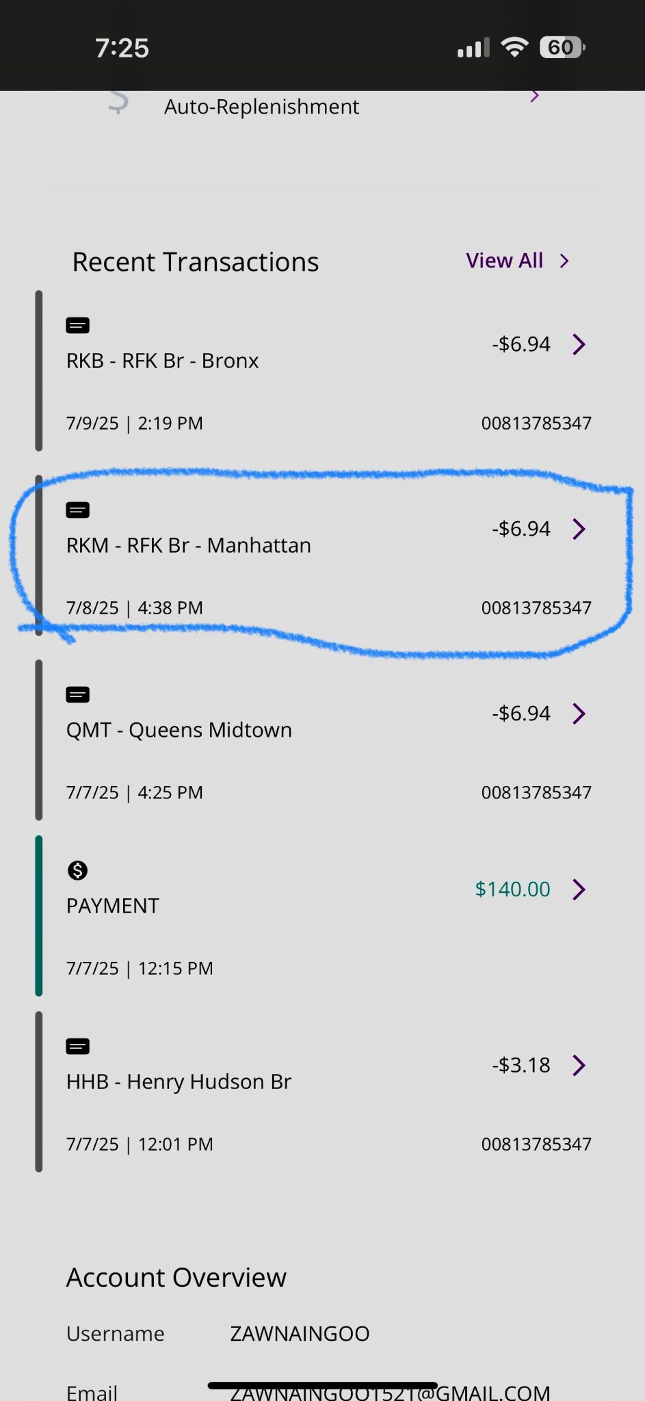Tap card icon on RKM Manhattan transaction
The image size is (645, 1401).
(77, 510)
